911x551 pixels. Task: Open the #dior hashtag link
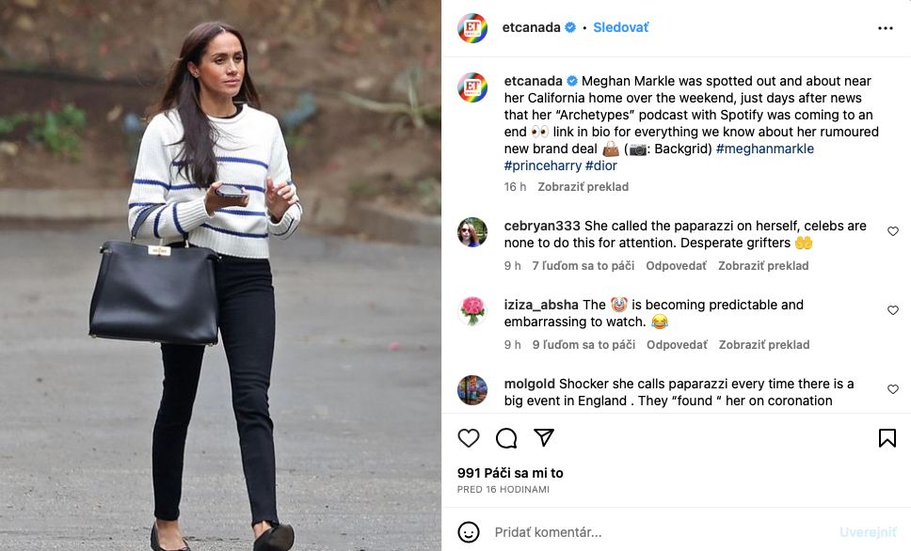click(x=601, y=165)
